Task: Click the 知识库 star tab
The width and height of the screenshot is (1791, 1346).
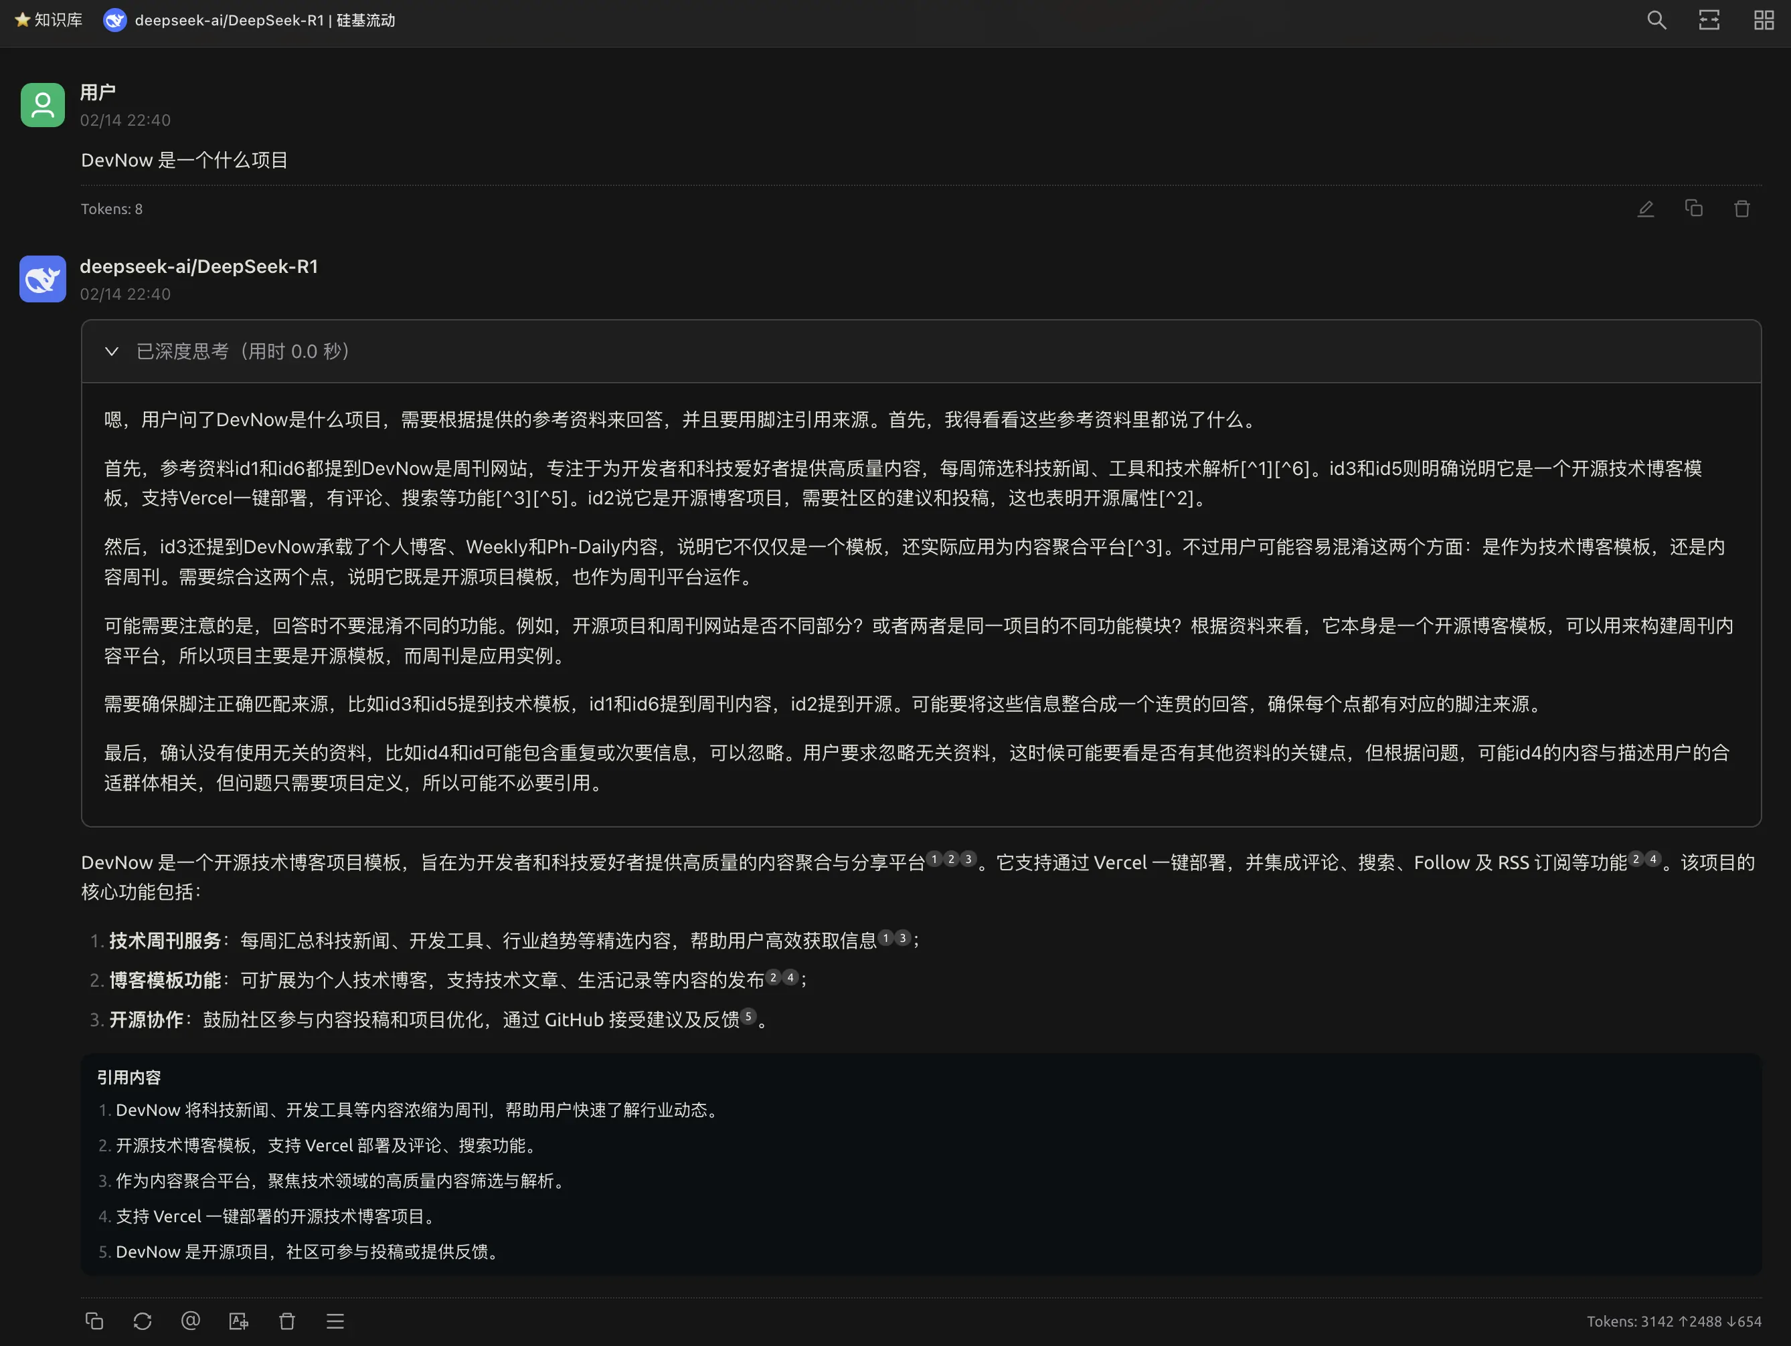Action: tap(49, 20)
